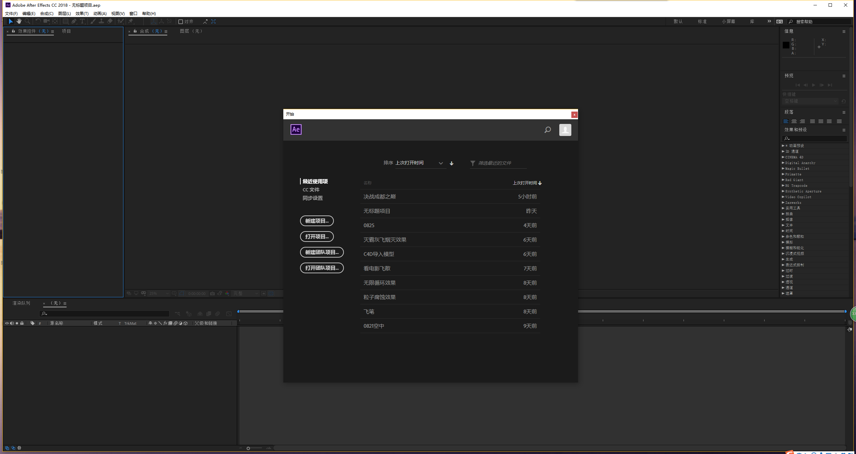Select the Pen tool
This screenshot has height=454, width=856.
point(74,21)
